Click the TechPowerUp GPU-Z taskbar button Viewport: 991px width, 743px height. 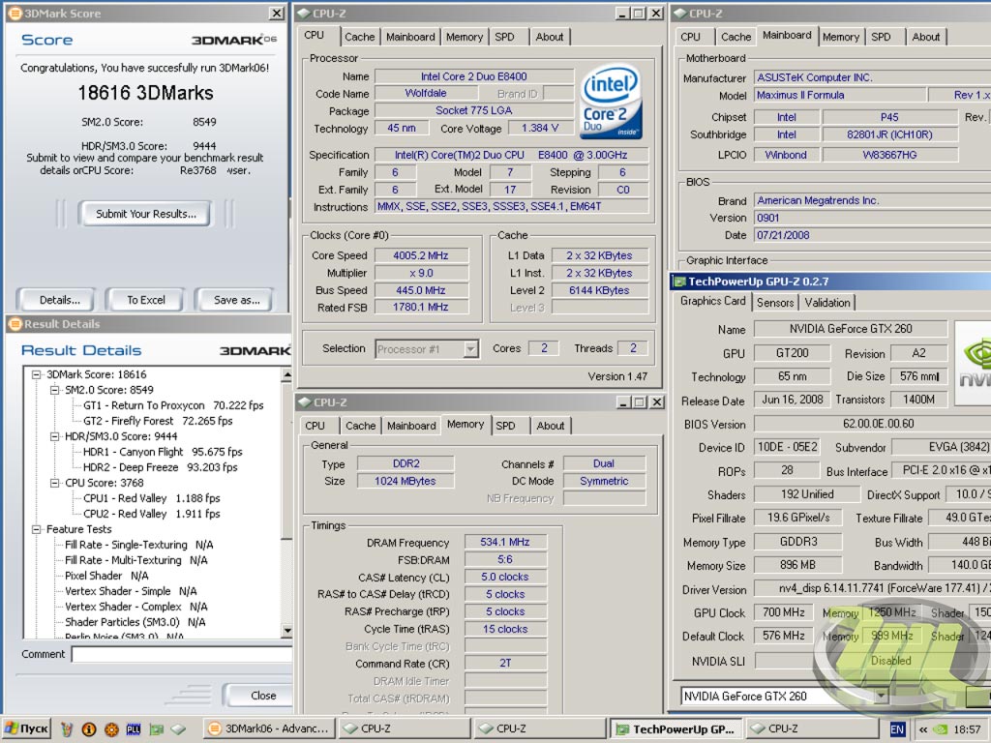[676, 729]
